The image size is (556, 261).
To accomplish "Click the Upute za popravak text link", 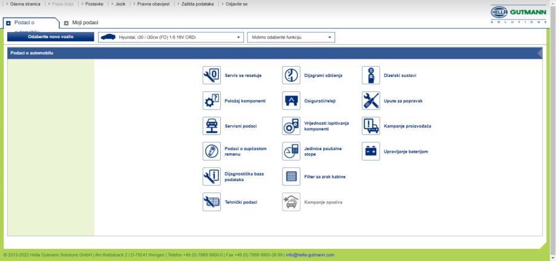I will 403,101.
